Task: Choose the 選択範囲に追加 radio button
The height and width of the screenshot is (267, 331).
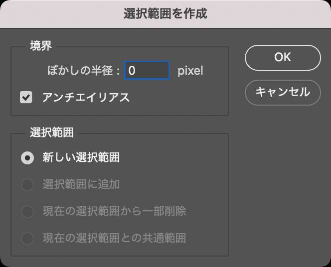Action: (27, 185)
